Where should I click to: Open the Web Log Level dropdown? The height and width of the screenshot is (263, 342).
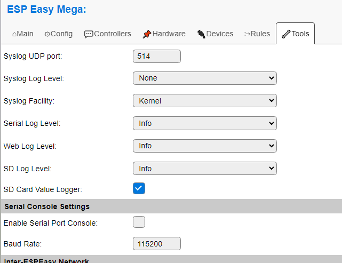pyautogui.click(x=205, y=146)
